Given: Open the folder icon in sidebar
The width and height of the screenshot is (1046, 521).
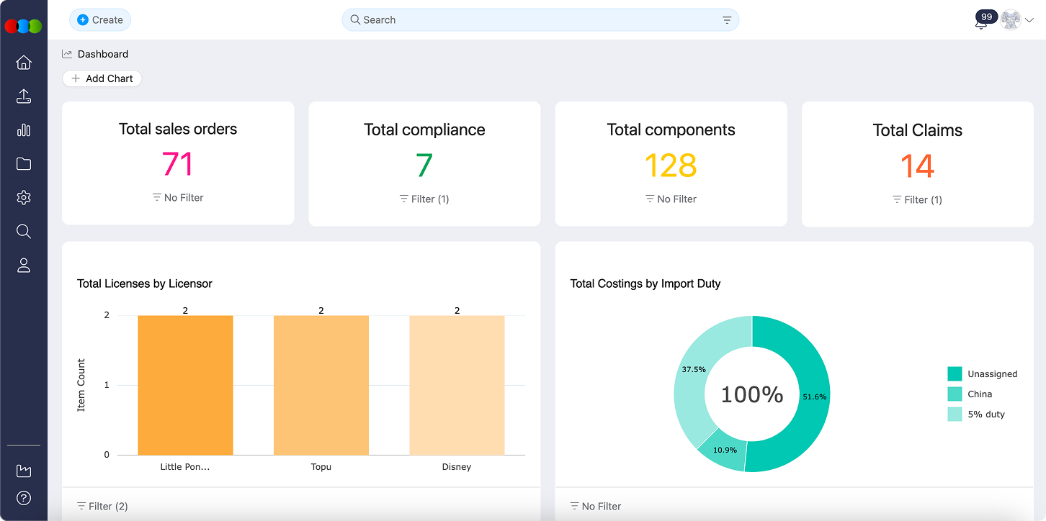Looking at the screenshot, I should point(24,164).
